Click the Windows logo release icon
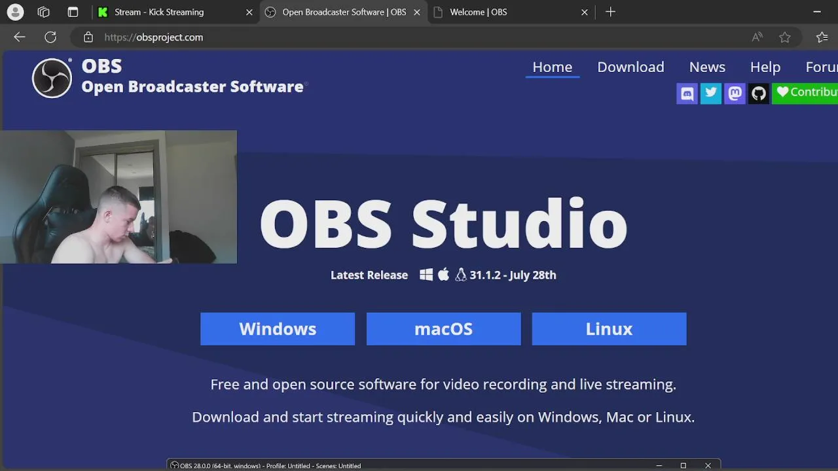Screen dimensions: 838x471 [426, 275]
